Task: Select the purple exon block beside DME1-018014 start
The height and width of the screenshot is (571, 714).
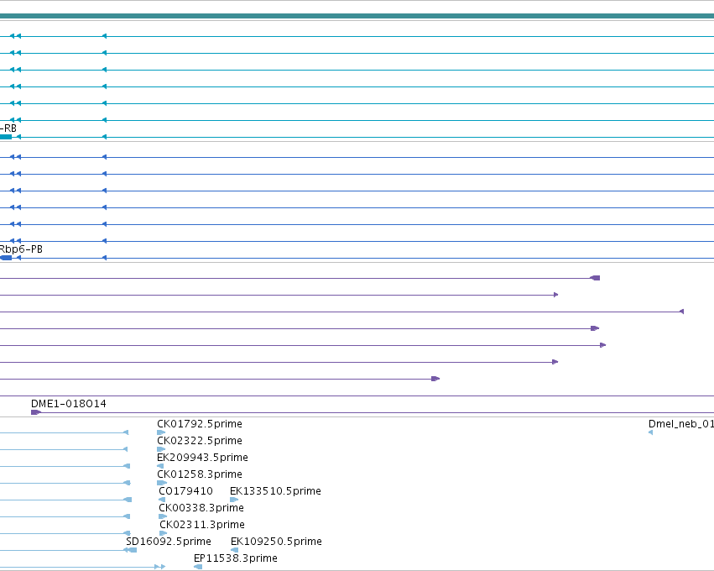Action: coord(35,412)
